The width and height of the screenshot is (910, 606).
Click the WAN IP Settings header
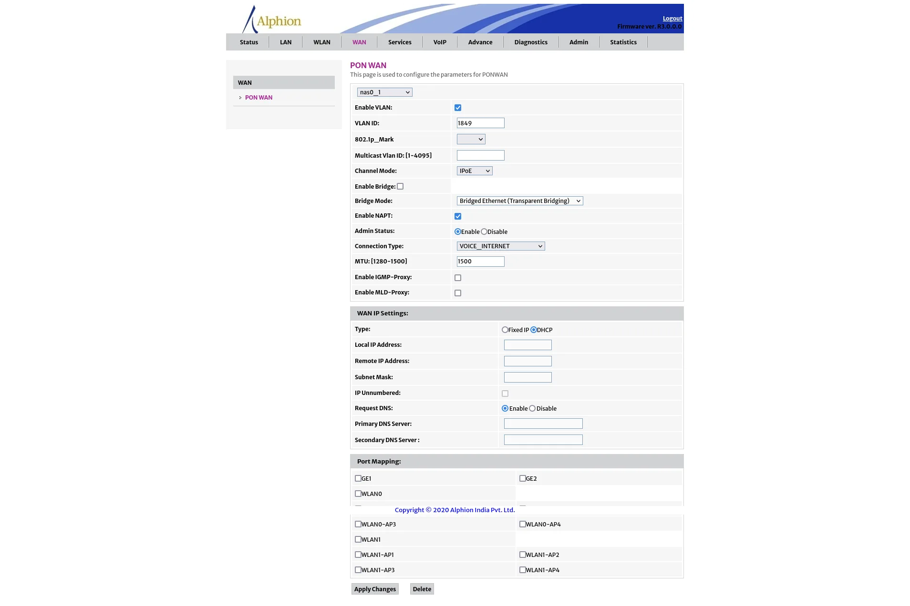click(517, 313)
